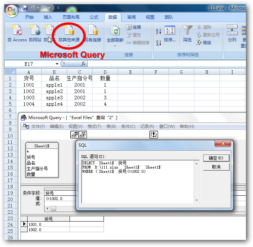Undo the last action
The image size is (253, 247).
click(33, 7)
